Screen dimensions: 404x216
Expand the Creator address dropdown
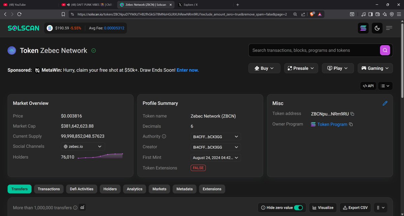(215, 147)
